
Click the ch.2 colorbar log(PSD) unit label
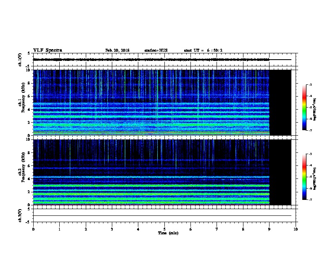click(315, 179)
